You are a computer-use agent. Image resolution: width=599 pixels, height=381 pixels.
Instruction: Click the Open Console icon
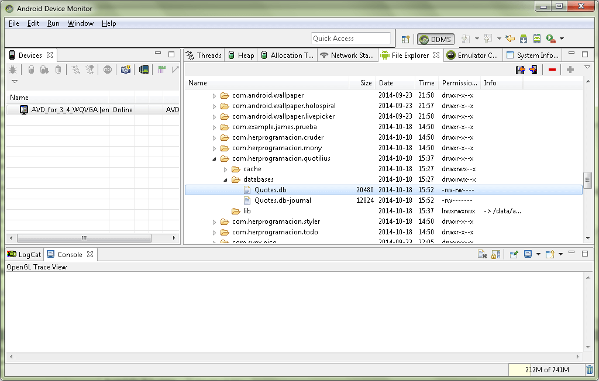coord(550,254)
